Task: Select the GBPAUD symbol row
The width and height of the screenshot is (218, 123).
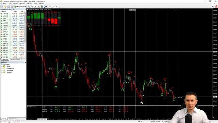Action: 12,48
